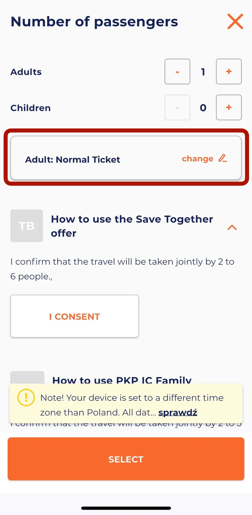Tap the grey PKP IC Family icon
The width and height of the screenshot is (252, 515).
tap(27, 378)
